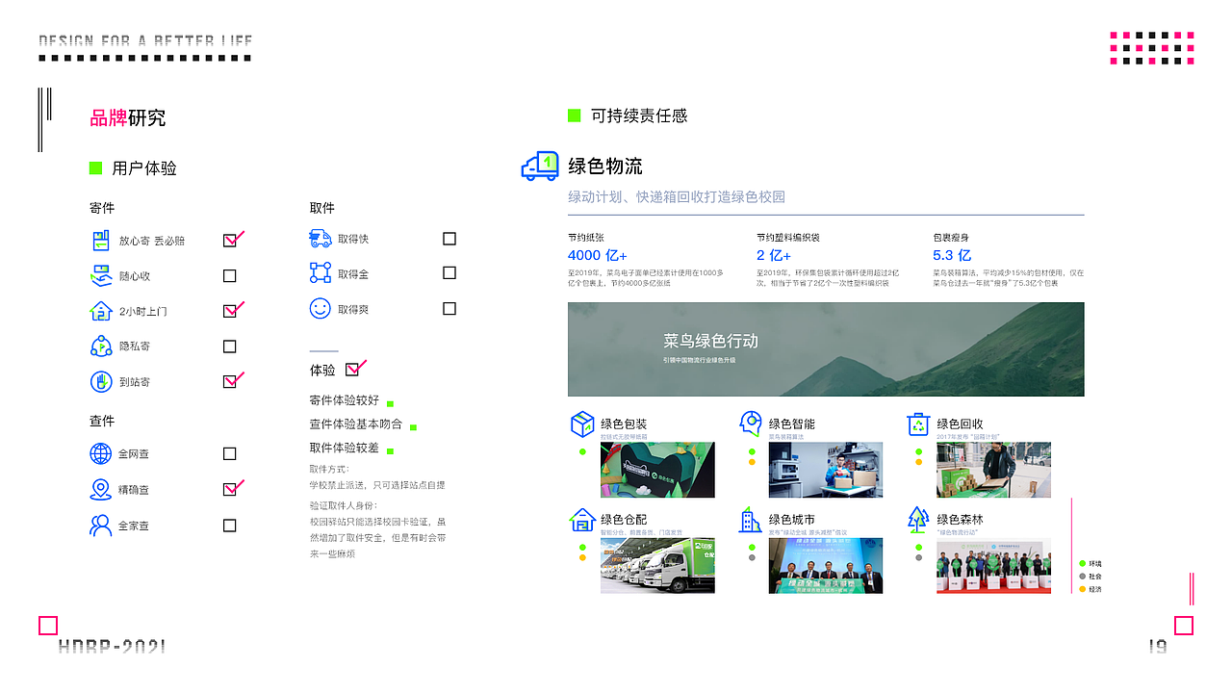The height and width of the screenshot is (693, 1232).
Task: Check the 取得爽 checkbox
Action: pyautogui.click(x=449, y=309)
